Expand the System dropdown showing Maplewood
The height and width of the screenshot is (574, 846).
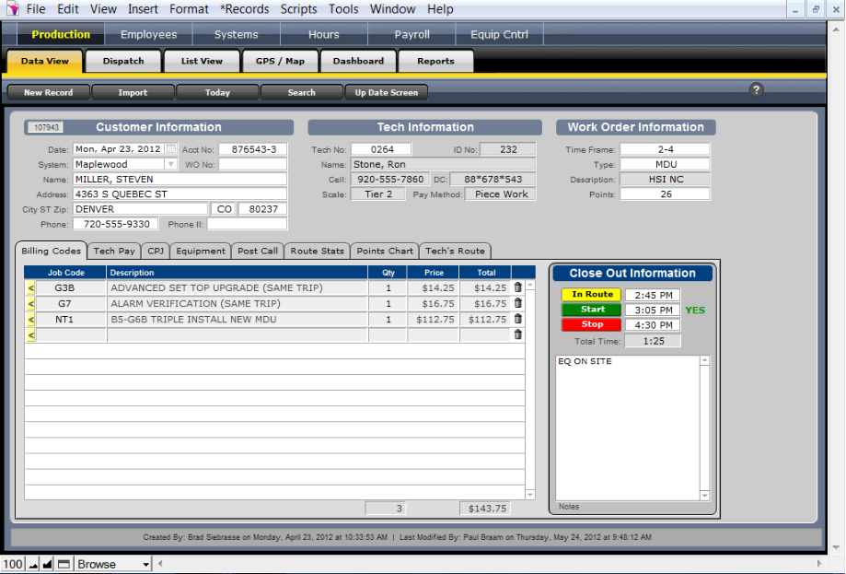(x=170, y=164)
